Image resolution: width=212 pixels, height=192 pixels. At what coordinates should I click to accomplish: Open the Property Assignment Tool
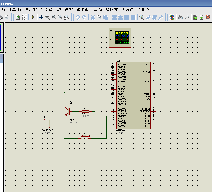coord(187,17)
